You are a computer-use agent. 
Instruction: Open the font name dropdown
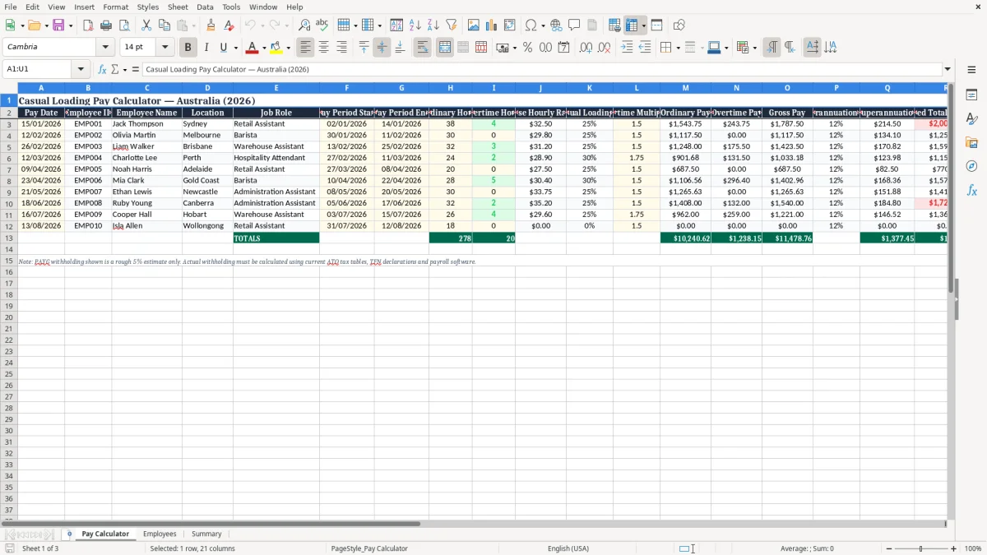[105, 47]
